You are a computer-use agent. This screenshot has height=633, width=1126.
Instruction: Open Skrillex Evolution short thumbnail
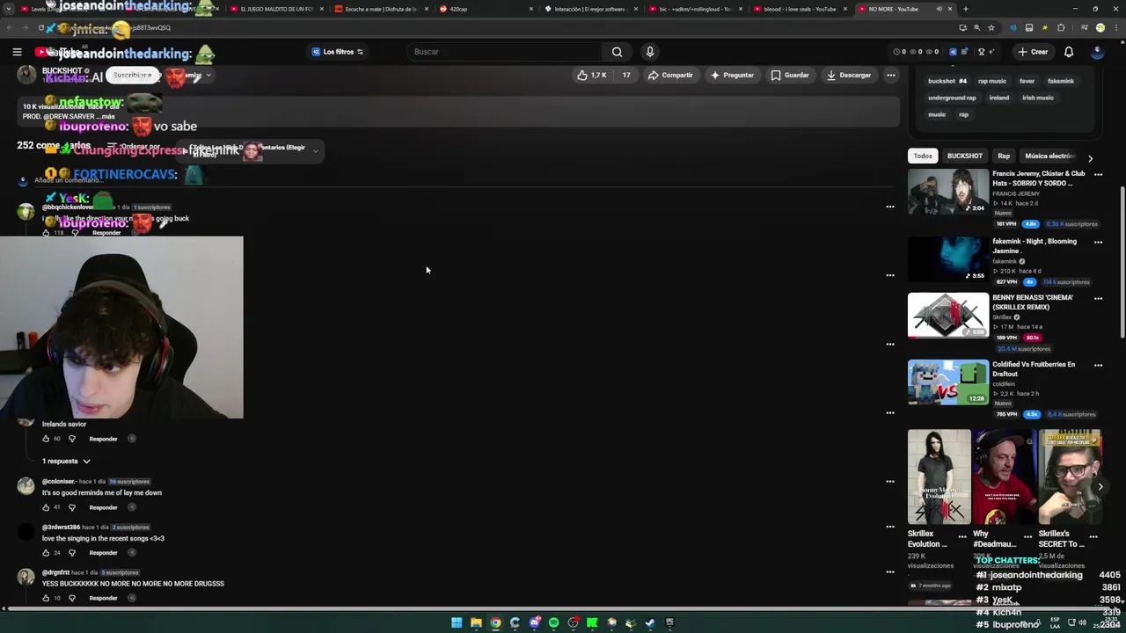940,477
